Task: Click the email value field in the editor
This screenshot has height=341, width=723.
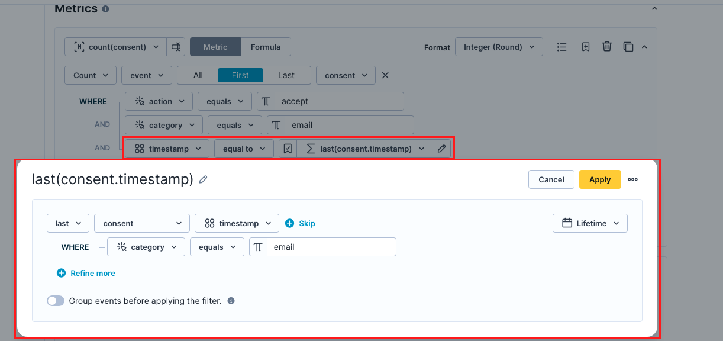Action: click(331, 247)
